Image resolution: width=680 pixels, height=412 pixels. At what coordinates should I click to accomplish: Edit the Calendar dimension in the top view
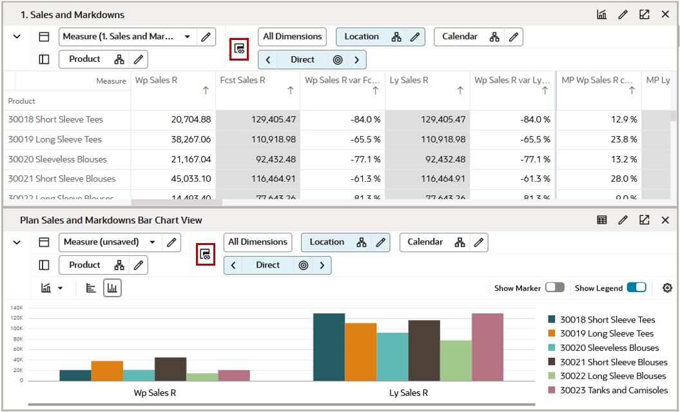(x=514, y=37)
